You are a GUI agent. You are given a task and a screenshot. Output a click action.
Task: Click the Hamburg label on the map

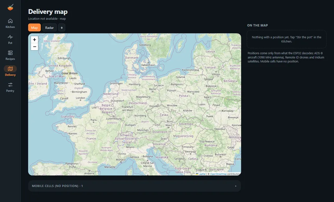134,84
